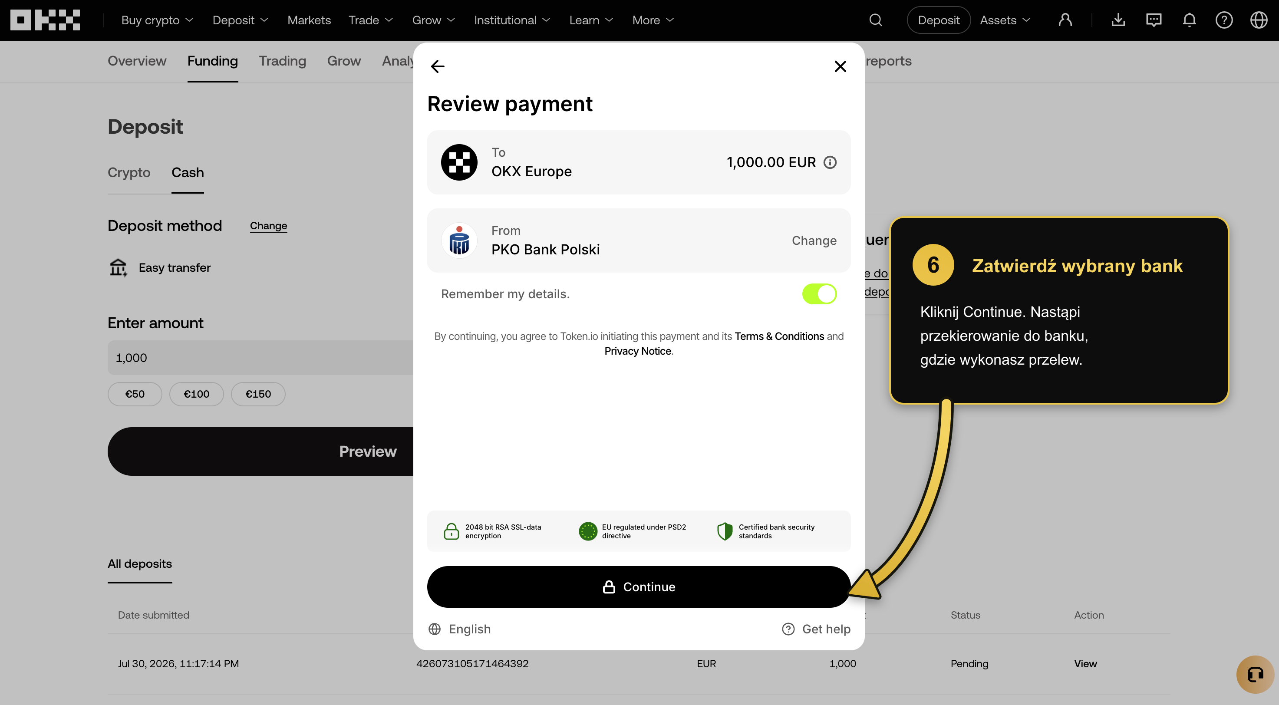Expand the Assets dropdown menu

pos(1005,20)
